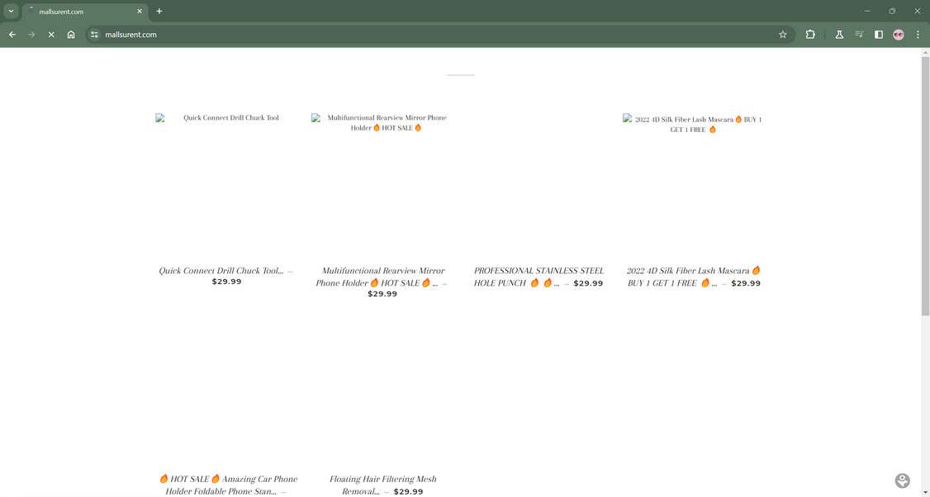
Task: View the 4D Silk Fiber Lash Mascara listing
Action: click(x=693, y=276)
